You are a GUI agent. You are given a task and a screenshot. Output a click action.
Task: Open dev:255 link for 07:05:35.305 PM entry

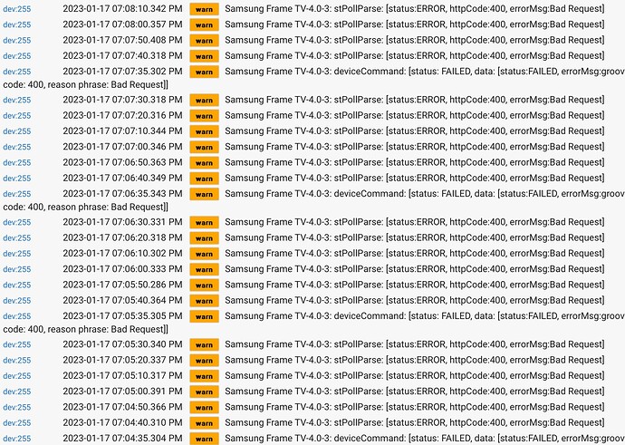[16, 316]
